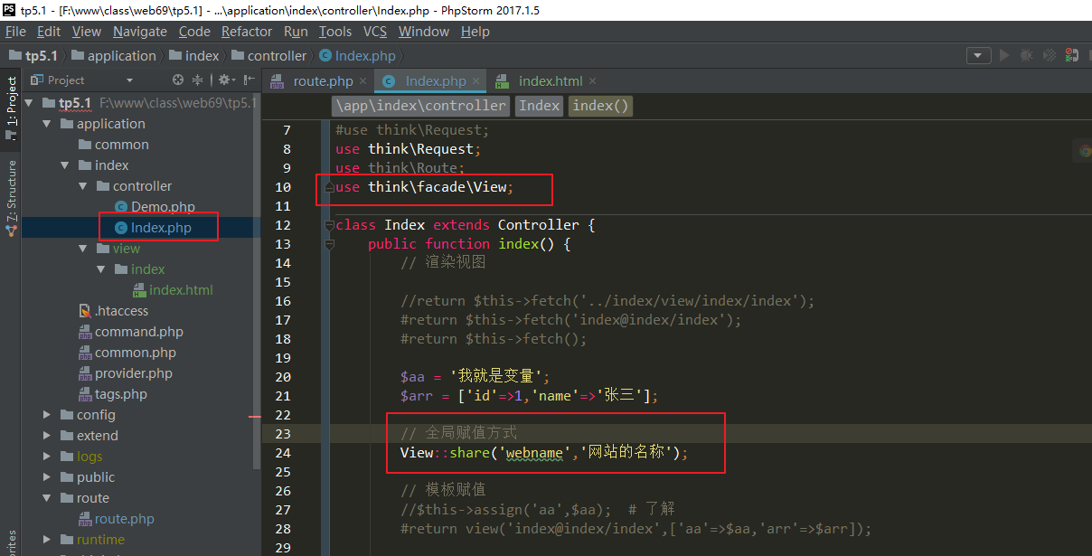Click the Debug bug icon in toolbar
Image resolution: width=1092 pixels, height=556 pixels.
point(1026,55)
